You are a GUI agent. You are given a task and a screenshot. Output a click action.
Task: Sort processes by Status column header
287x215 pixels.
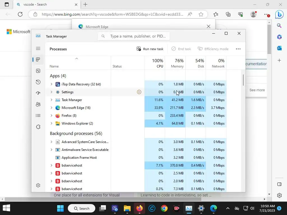coord(128,63)
